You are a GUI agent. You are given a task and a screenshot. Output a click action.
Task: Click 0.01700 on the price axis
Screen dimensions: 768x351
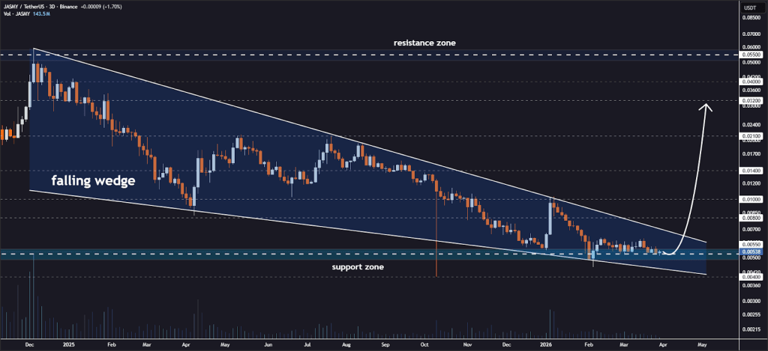[750, 154]
